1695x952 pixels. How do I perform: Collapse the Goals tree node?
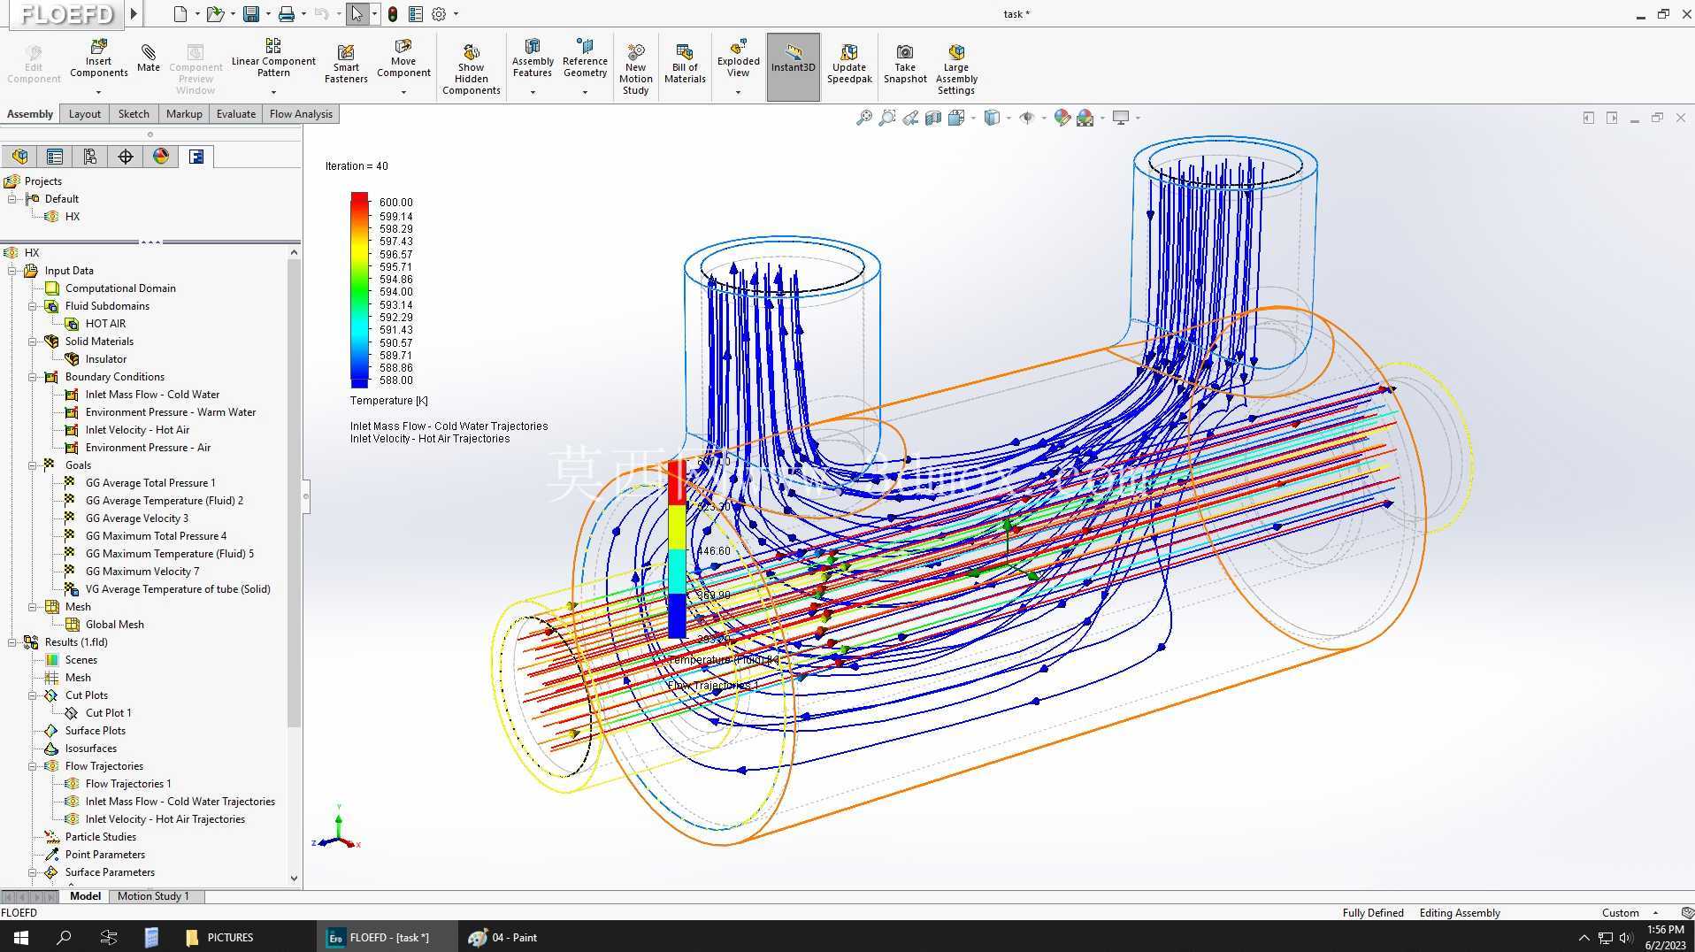pos(33,465)
